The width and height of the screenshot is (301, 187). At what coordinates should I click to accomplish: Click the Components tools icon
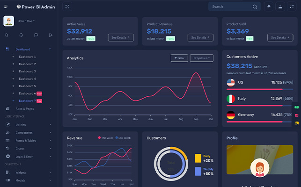tap(7, 132)
